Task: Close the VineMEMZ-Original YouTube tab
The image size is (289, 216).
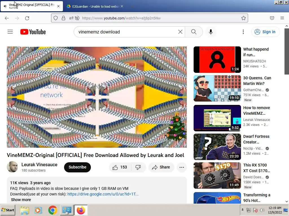Action: (58, 6)
